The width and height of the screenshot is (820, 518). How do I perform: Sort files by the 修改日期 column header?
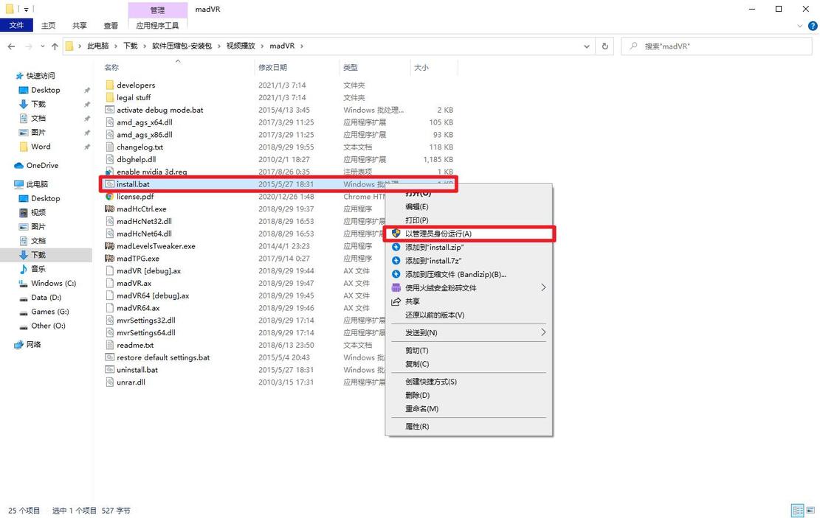(273, 67)
